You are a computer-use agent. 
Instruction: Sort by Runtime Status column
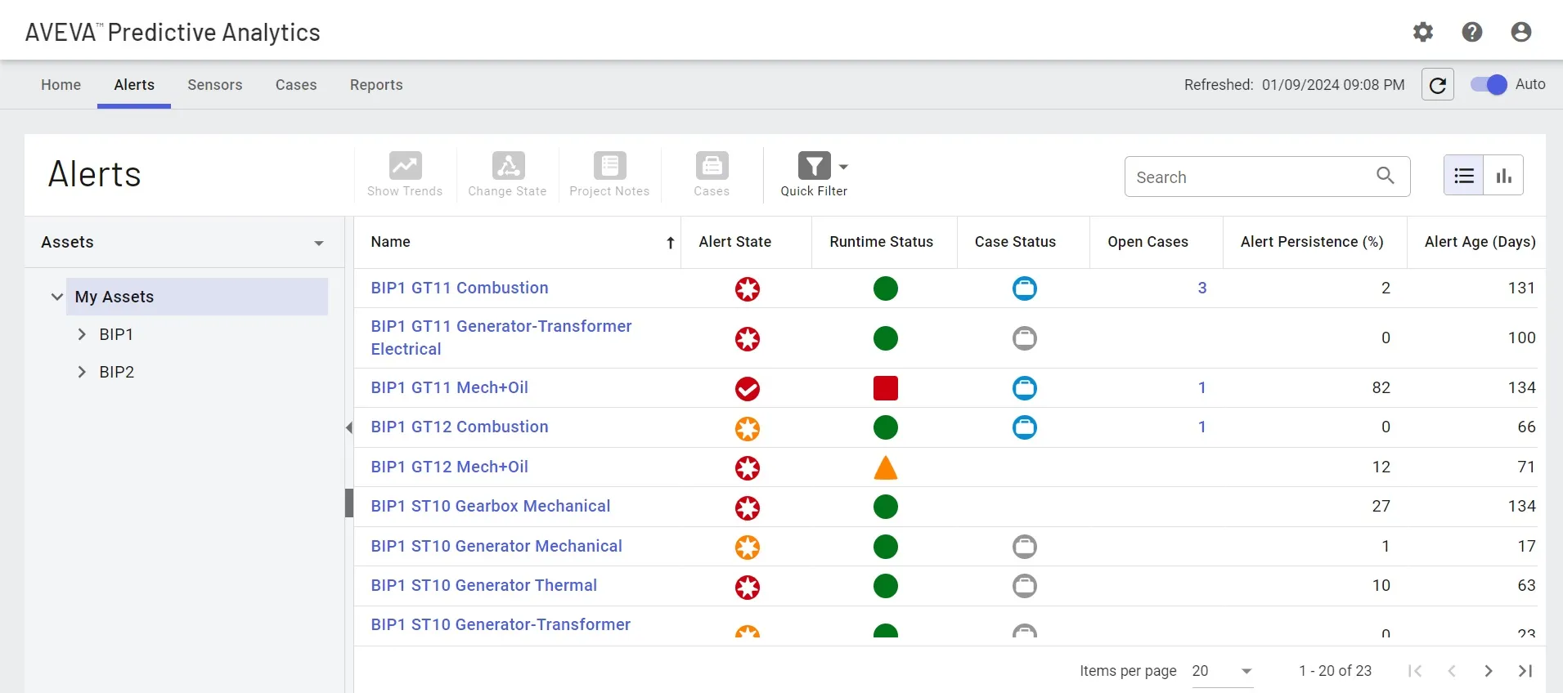(x=881, y=242)
